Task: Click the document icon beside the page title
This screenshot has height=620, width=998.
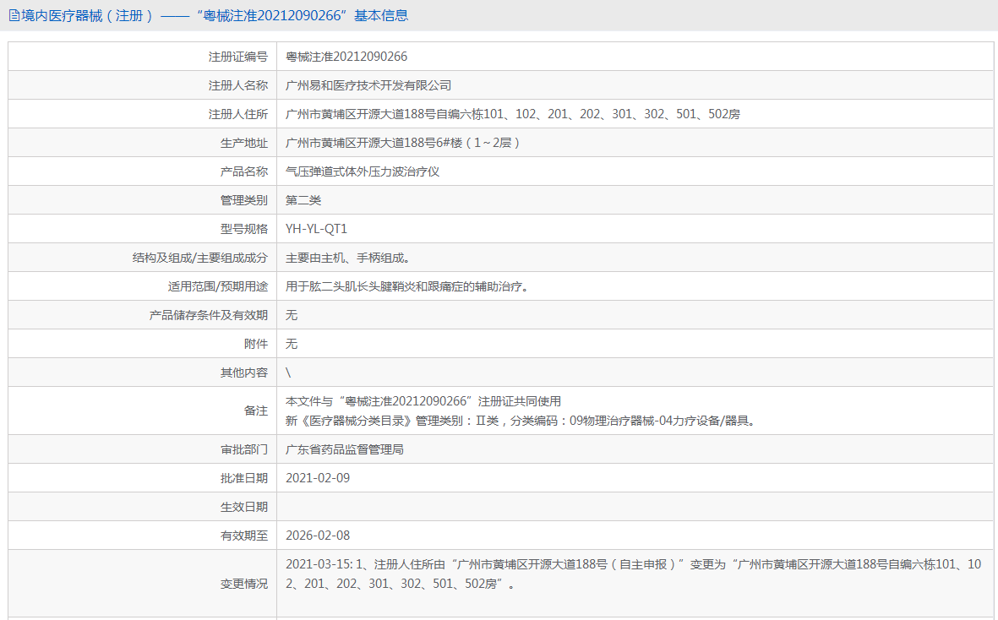Action: (14, 16)
